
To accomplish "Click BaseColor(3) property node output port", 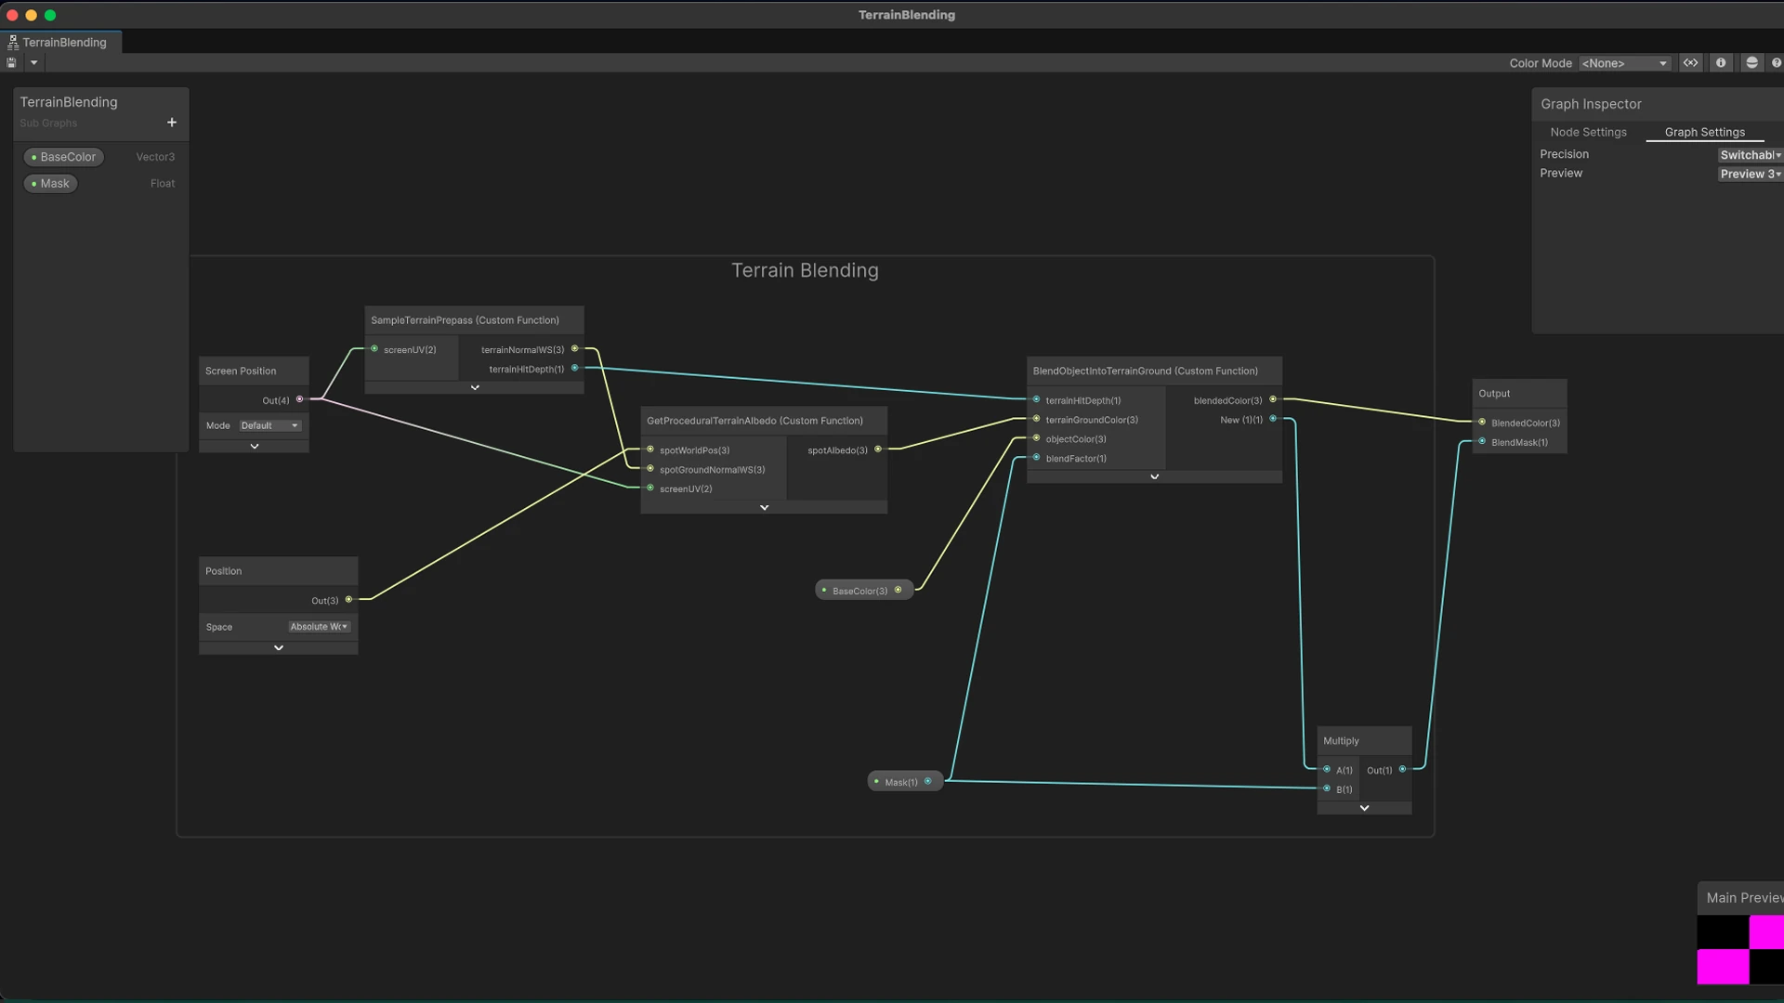I will 898,590.
